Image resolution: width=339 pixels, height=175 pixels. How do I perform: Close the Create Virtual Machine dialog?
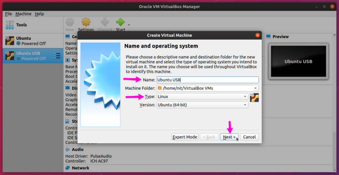[x=257, y=35]
